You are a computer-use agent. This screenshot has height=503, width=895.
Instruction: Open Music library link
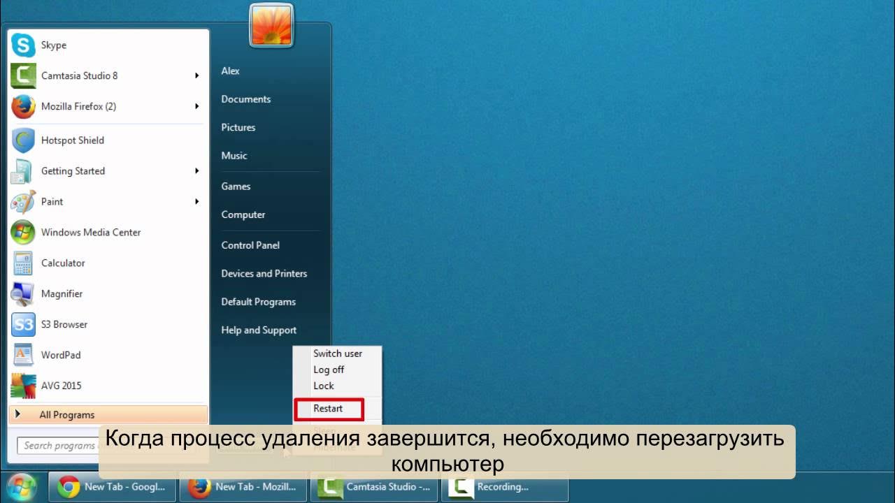(x=234, y=156)
